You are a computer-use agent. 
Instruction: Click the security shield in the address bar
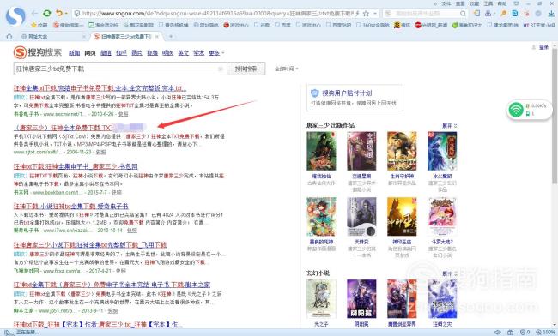[x=77, y=14]
